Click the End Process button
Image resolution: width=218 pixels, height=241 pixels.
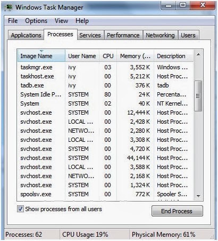(x=177, y=211)
